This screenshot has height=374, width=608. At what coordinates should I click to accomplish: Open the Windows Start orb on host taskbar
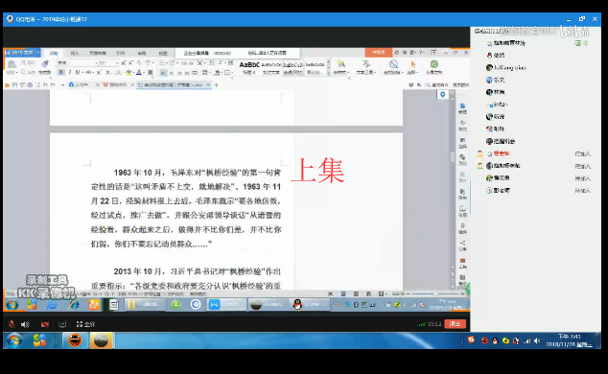(14, 340)
